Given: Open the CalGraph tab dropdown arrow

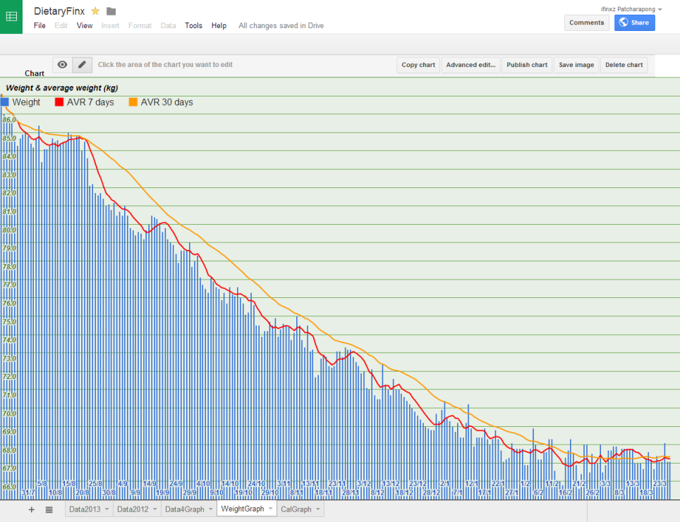Looking at the screenshot, I should coord(318,509).
